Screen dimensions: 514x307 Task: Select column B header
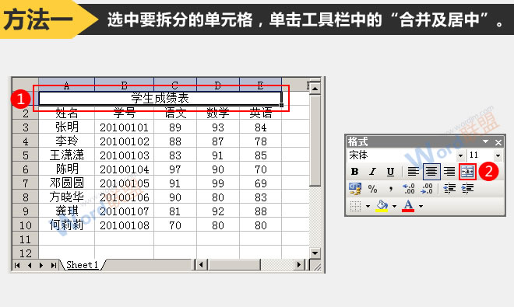(x=124, y=85)
